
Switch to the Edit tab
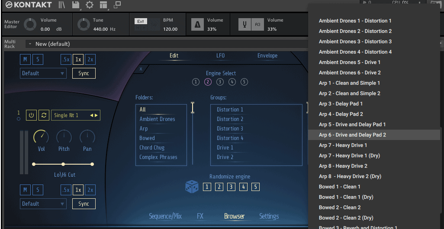point(174,55)
